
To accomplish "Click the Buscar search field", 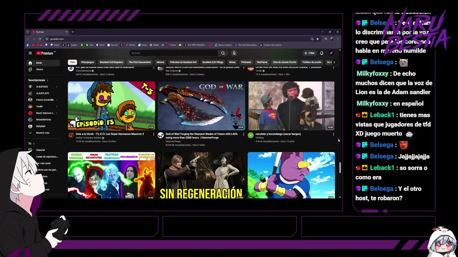I will [174, 53].
